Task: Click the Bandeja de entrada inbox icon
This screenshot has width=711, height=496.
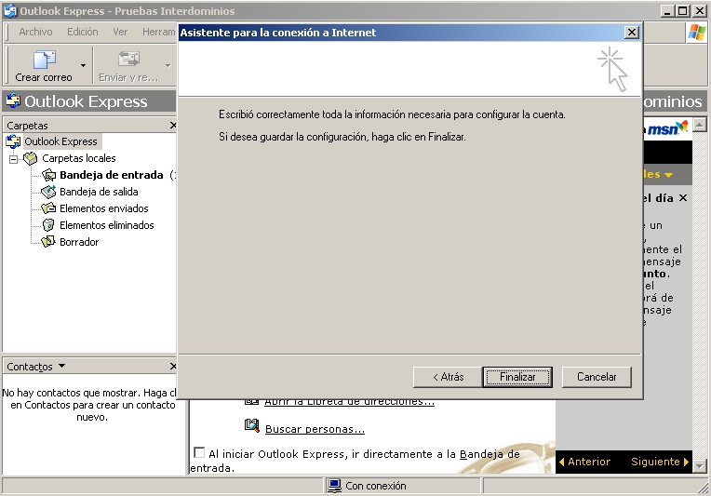Action: point(48,175)
